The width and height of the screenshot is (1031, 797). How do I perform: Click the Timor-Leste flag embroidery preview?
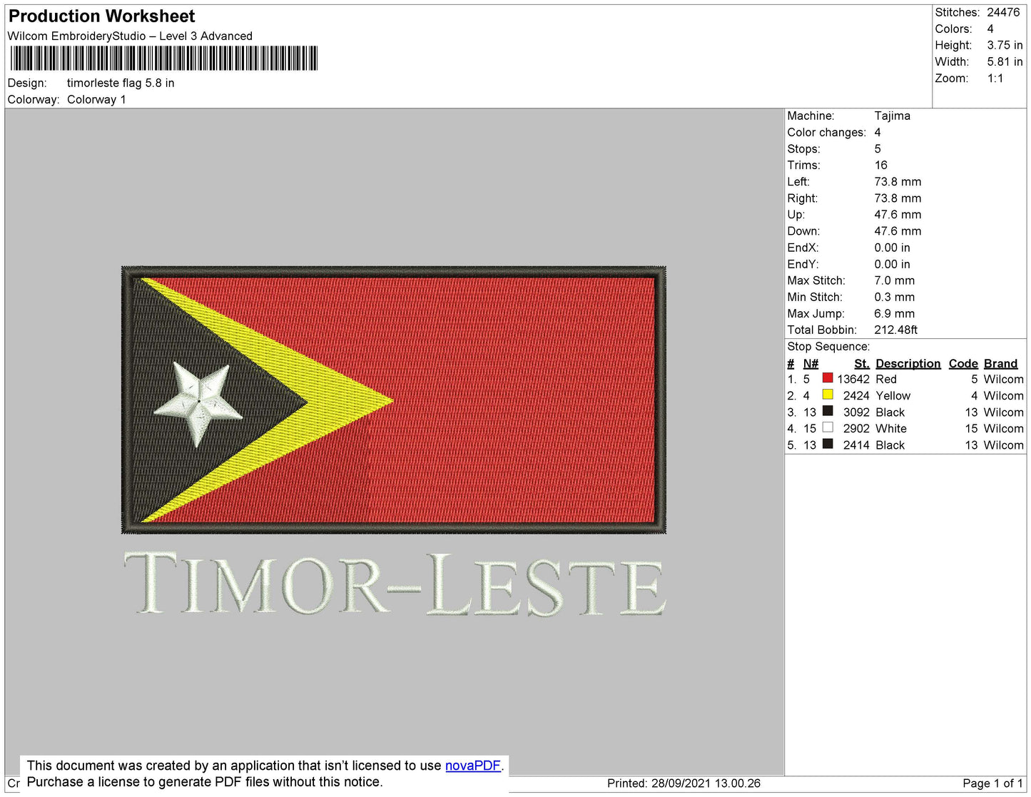point(394,400)
